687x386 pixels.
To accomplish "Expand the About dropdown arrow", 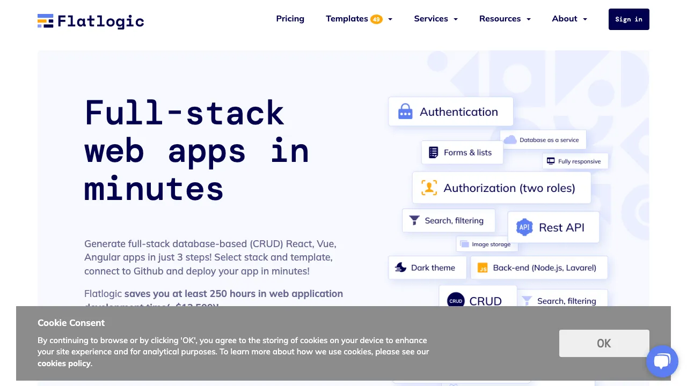I will [585, 19].
